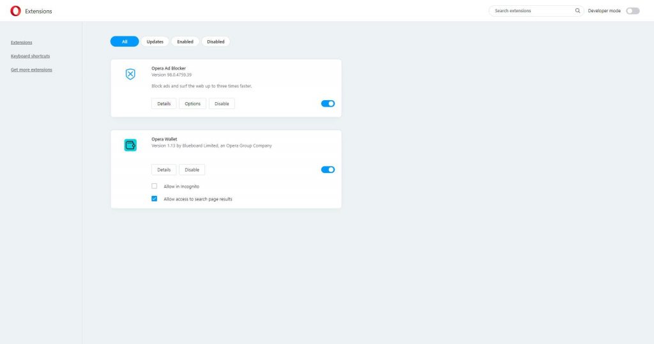The width and height of the screenshot is (654, 344).
Task: Open Options for Opera Ad Blocker
Action: [192, 103]
